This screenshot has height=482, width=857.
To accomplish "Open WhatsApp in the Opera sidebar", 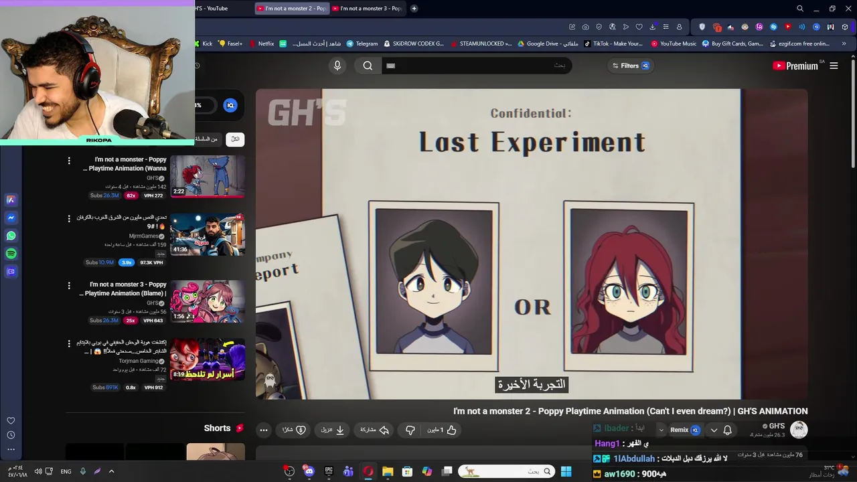I will [11, 236].
